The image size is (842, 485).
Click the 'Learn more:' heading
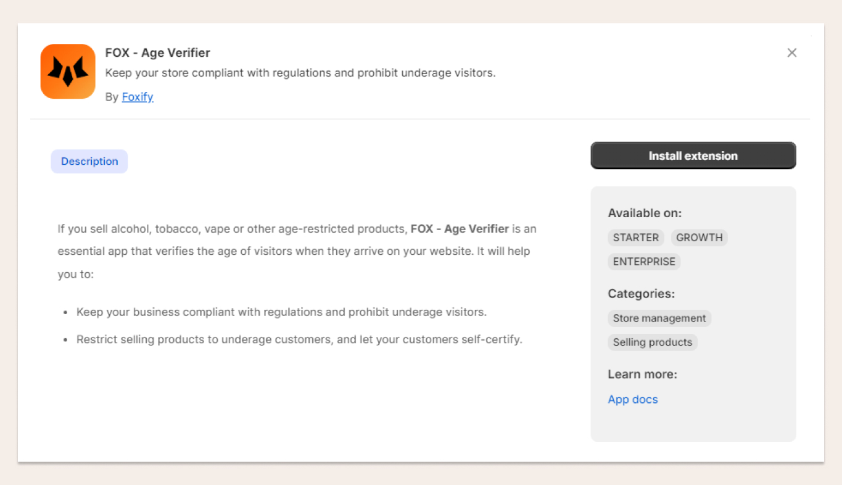pyautogui.click(x=642, y=375)
